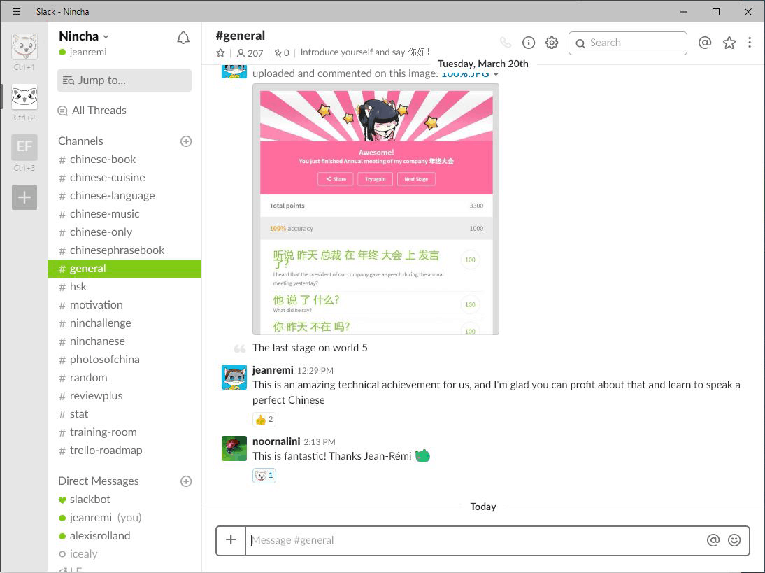Screen dimensions: 765x573
Task: Open noornalini's profile from name
Action: point(276,441)
